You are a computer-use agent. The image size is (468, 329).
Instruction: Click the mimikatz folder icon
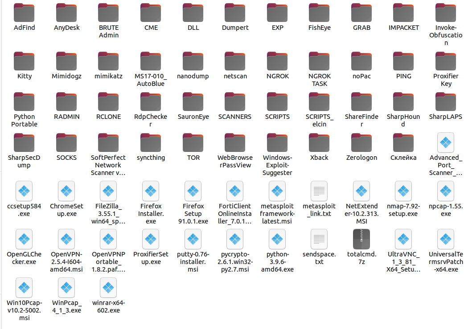109,61
